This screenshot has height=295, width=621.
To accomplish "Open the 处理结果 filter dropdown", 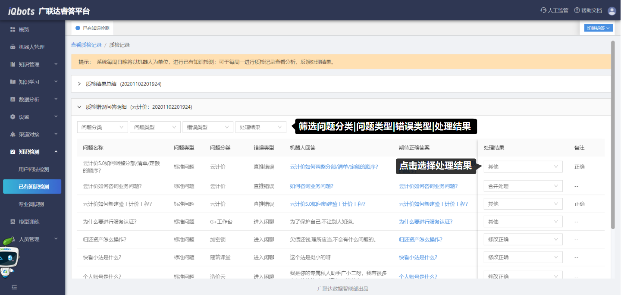I will coord(260,127).
